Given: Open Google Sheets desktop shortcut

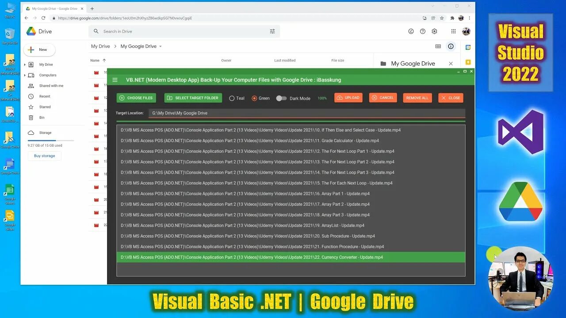Looking at the screenshot, I should pos(10,195).
